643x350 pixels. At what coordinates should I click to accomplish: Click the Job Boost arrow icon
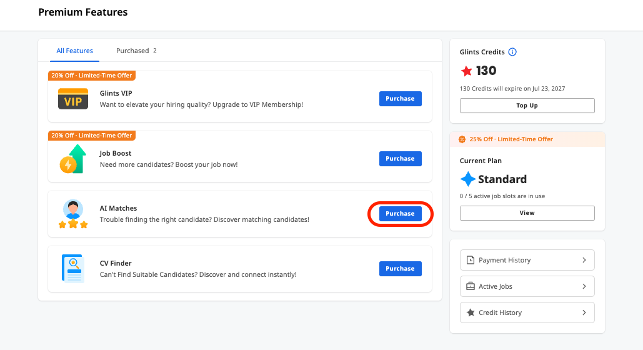pos(73,159)
